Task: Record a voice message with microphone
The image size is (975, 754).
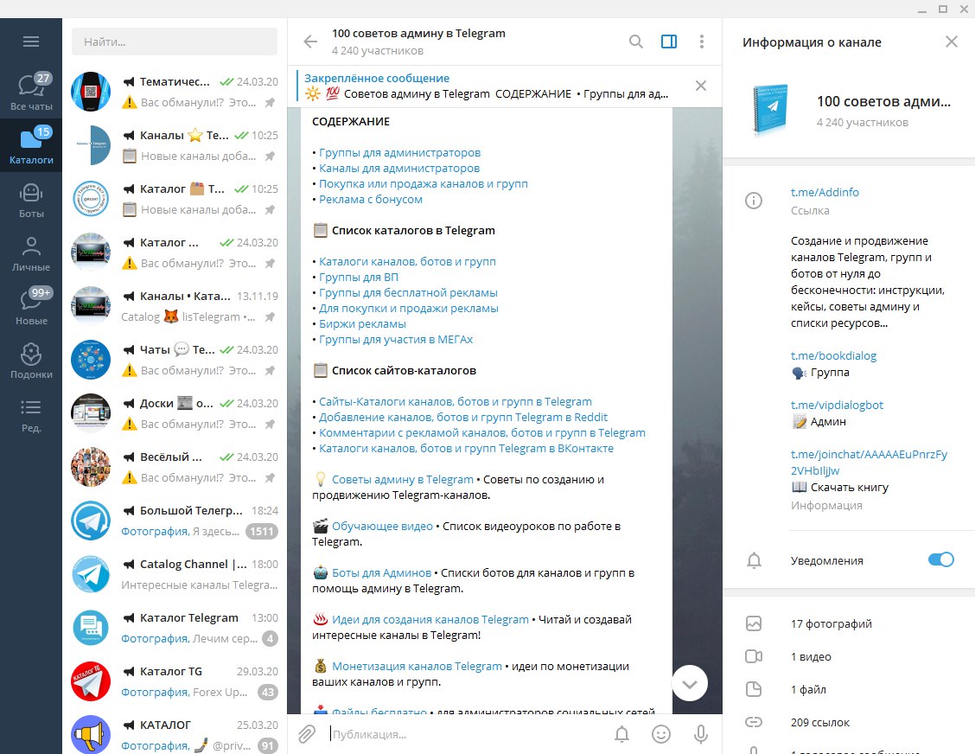Action: (701, 734)
